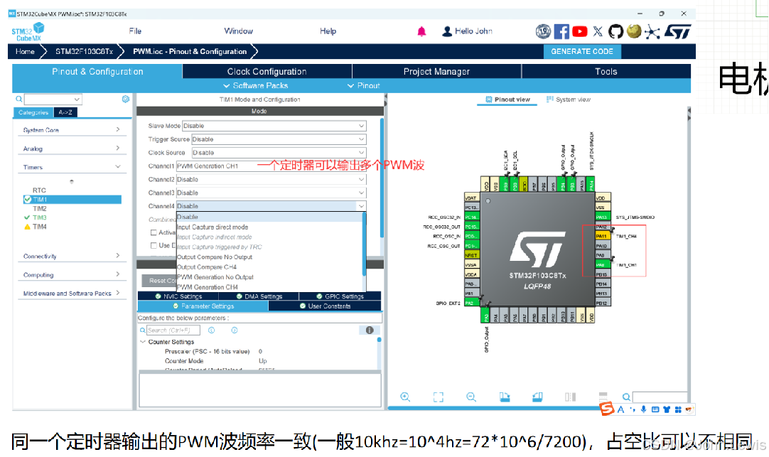Screen dimensions: 769x457
Task: Expand the System Core category
Action: click(72, 130)
